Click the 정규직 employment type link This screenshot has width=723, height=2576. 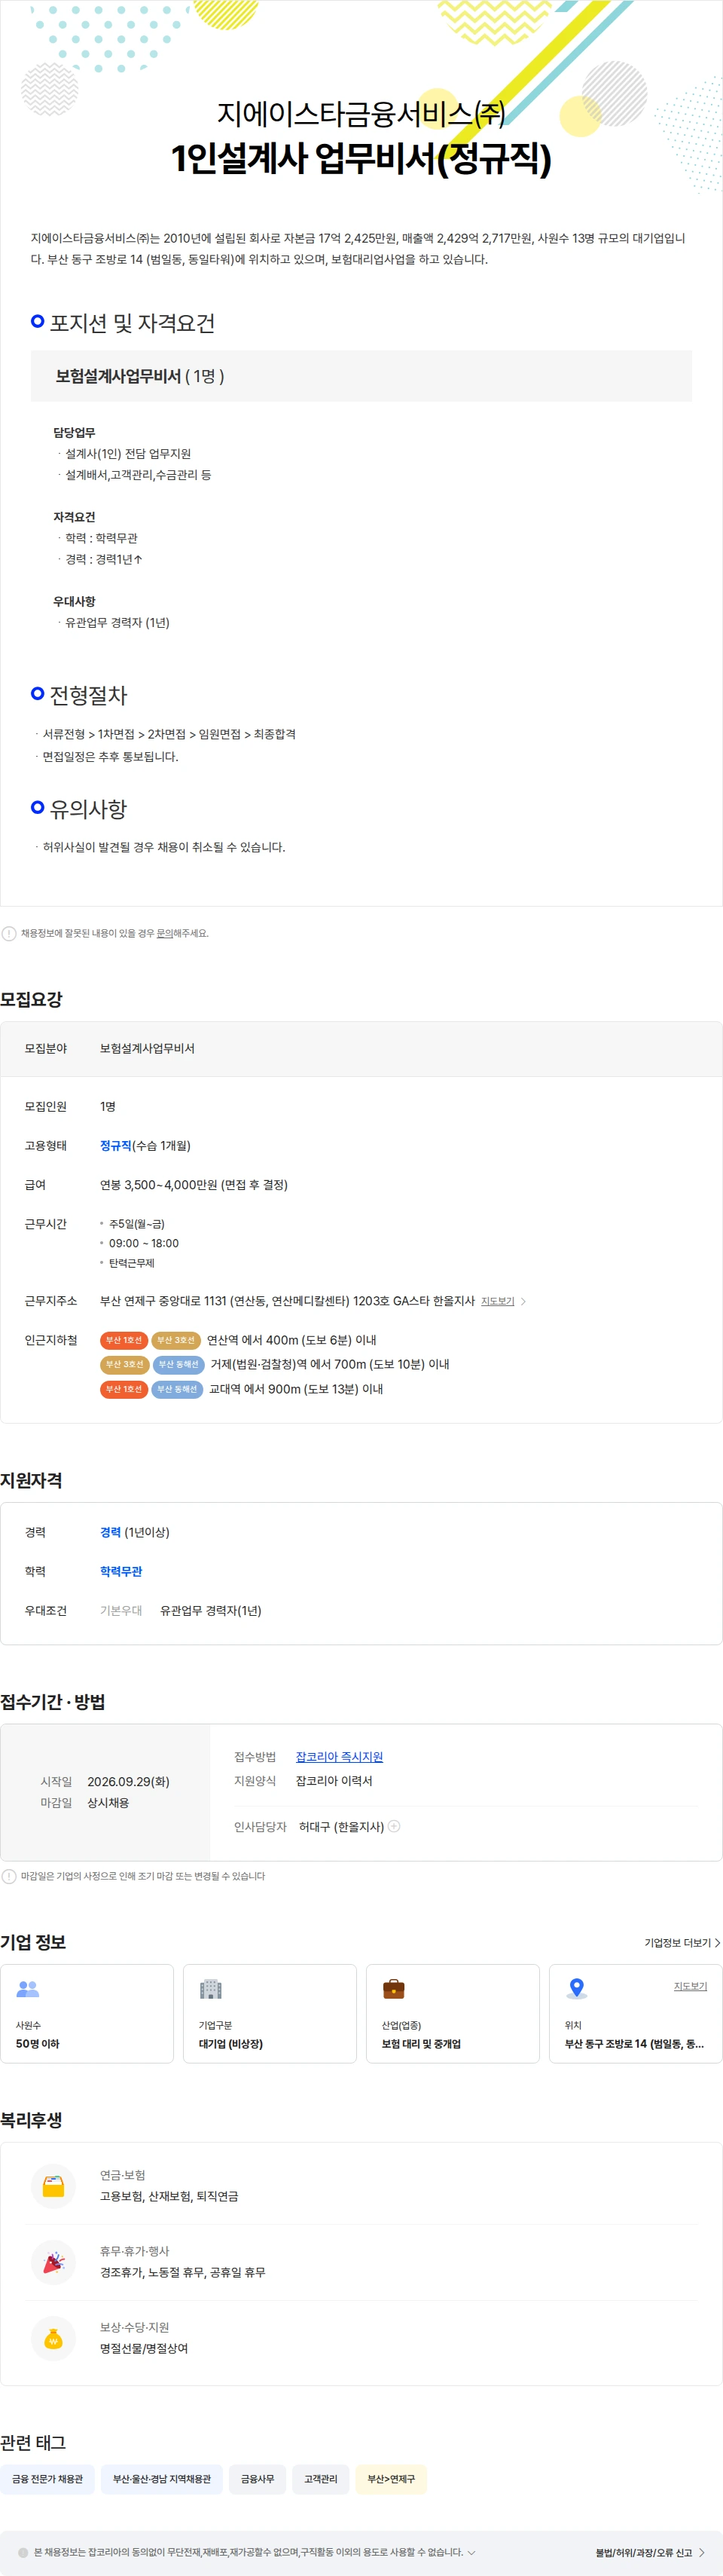116,1146
